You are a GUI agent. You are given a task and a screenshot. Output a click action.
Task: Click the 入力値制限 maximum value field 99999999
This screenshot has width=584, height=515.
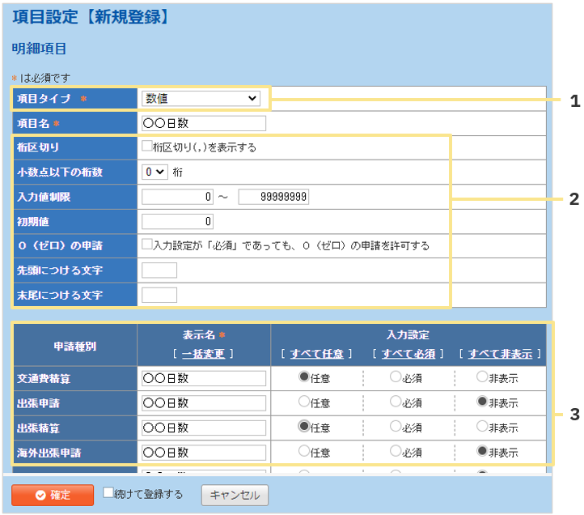[x=273, y=197]
